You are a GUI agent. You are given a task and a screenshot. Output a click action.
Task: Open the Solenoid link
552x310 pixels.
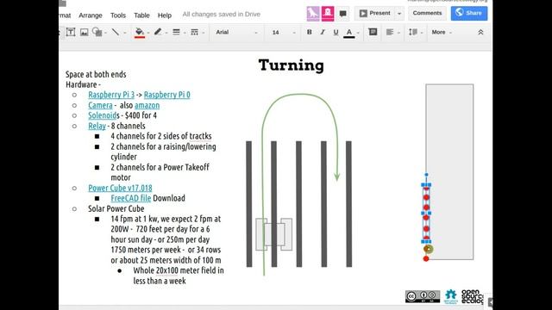pos(103,115)
